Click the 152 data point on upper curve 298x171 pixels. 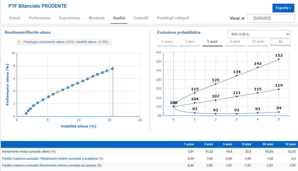tap(279, 59)
